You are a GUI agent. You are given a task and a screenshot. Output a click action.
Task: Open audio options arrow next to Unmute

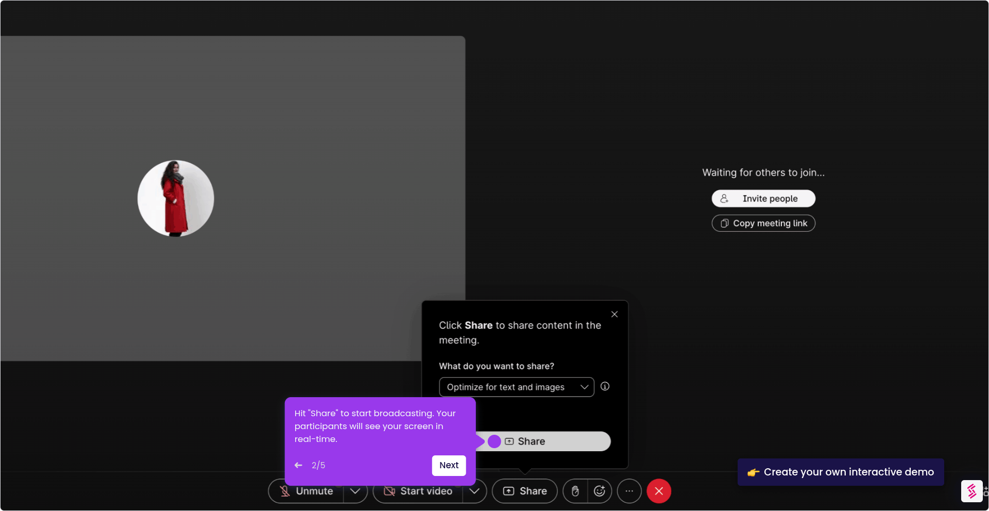coord(355,491)
